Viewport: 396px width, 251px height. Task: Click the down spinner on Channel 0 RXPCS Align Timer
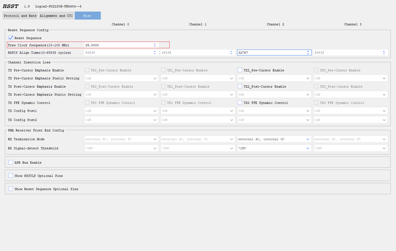coord(154,54)
